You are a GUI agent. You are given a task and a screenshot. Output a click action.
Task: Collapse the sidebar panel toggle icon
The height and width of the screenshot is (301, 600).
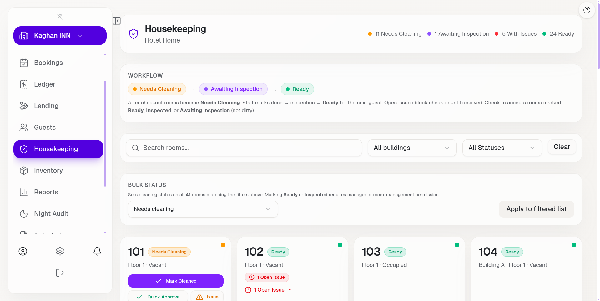point(117,21)
